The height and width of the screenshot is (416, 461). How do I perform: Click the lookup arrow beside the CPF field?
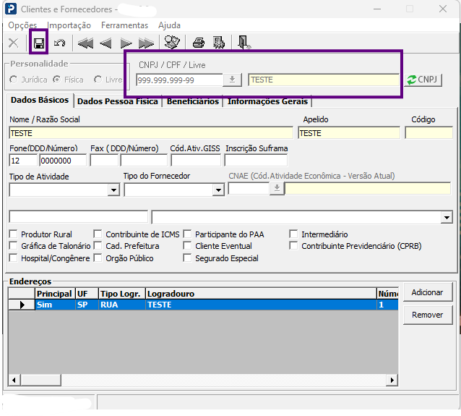pyautogui.click(x=232, y=80)
